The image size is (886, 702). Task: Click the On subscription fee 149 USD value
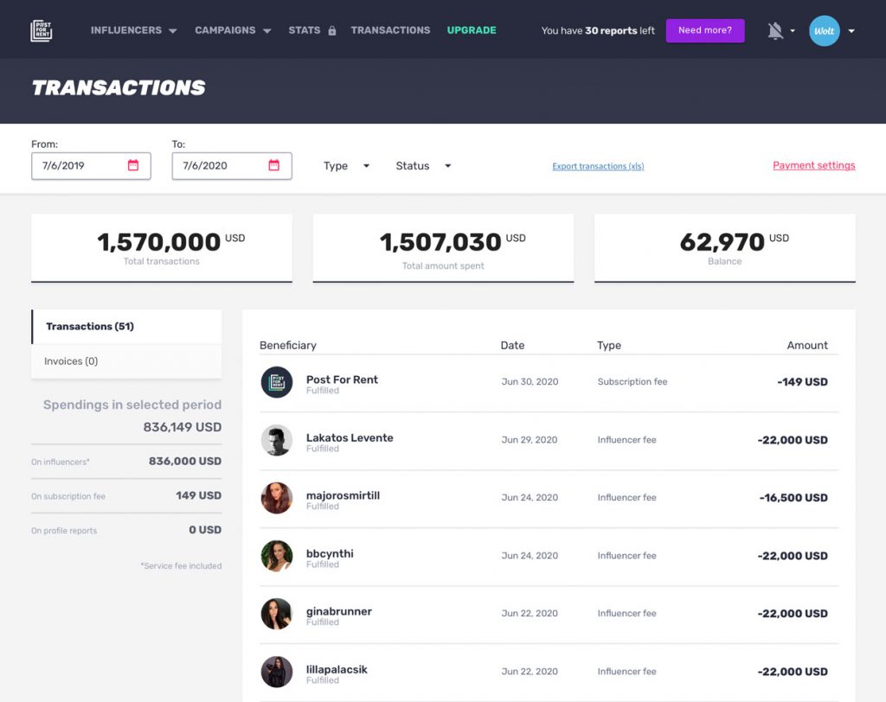[198, 495]
